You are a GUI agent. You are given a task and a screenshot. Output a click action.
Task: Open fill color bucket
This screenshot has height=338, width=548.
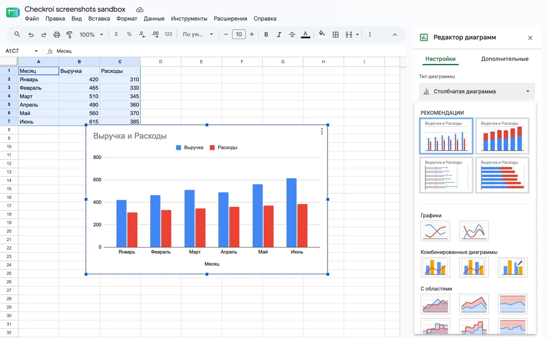(322, 34)
